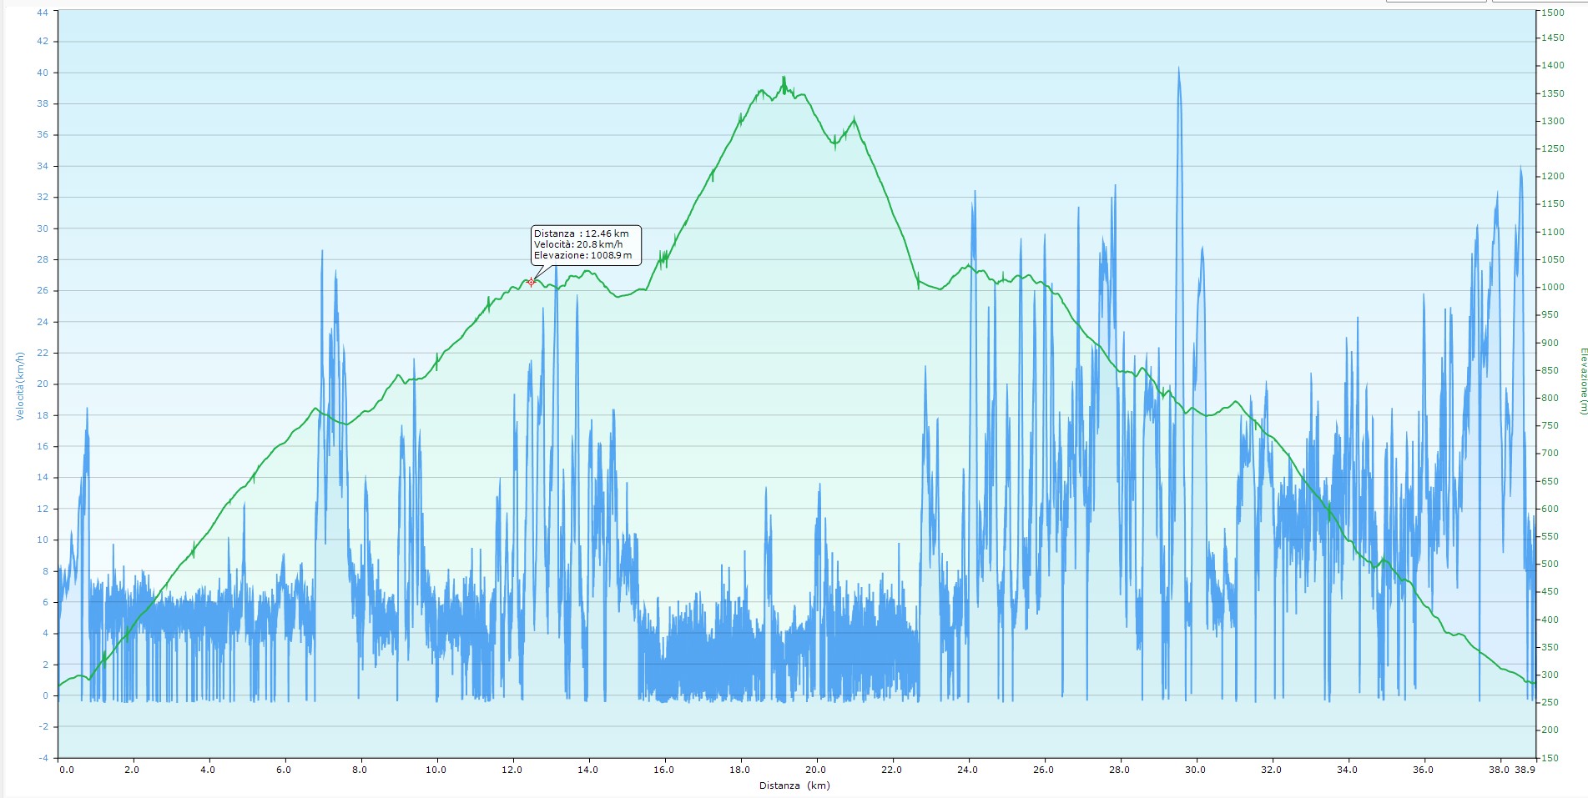The height and width of the screenshot is (798, 1588).
Task: Click the Elevazione (m) axis title
Action: (x=1581, y=381)
